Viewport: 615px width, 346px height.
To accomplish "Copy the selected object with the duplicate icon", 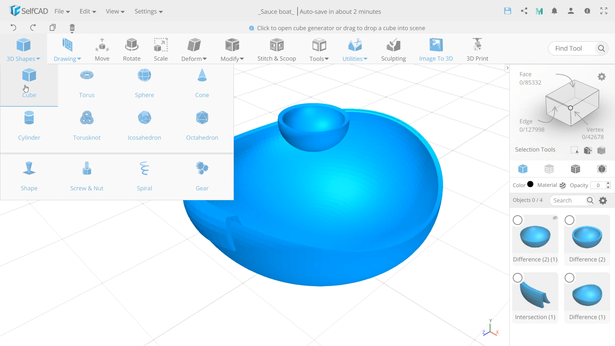I will pyautogui.click(x=53, y=28).
